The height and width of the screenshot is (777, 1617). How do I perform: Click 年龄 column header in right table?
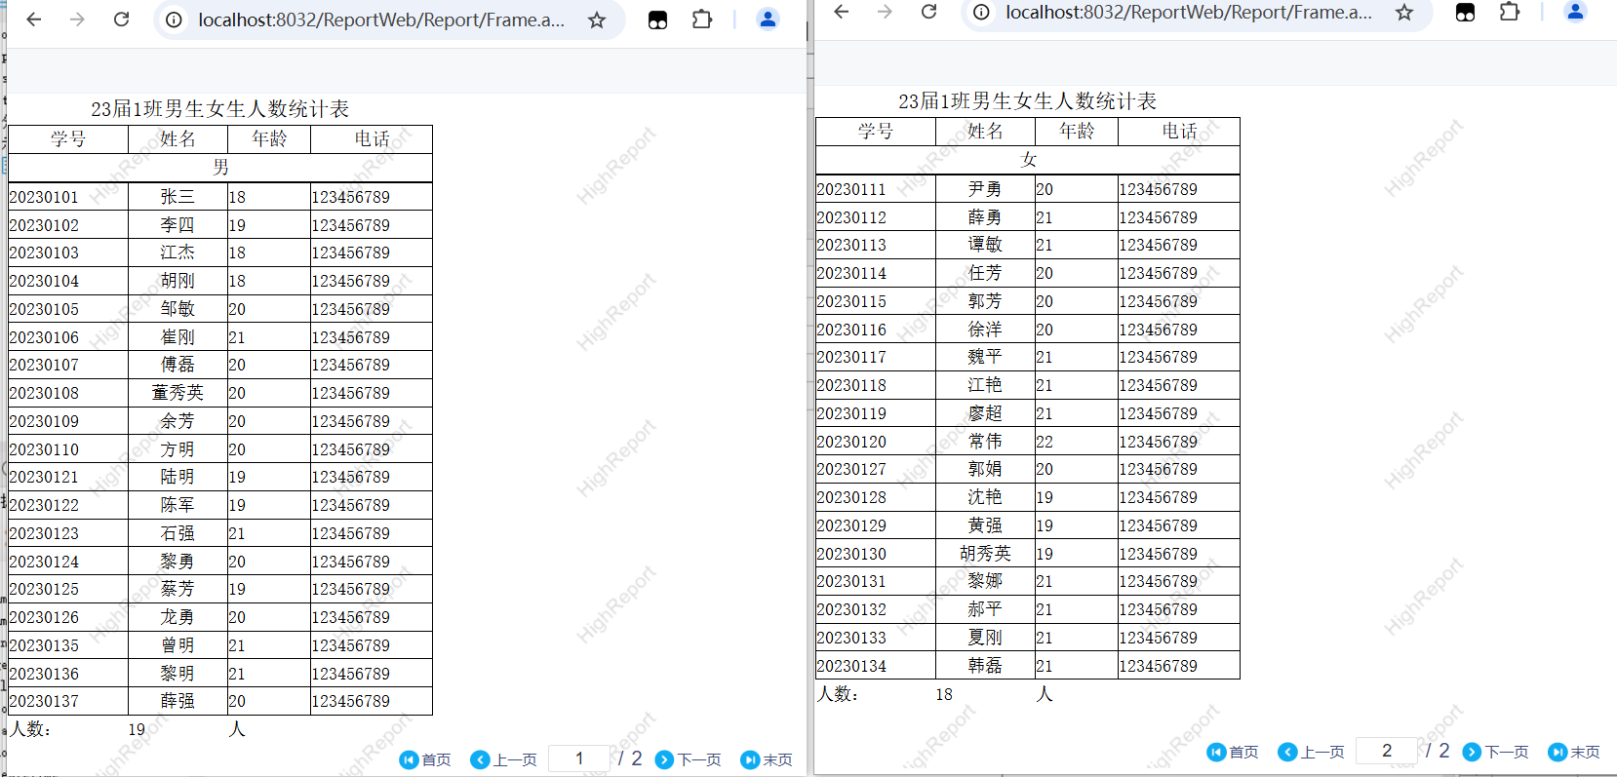1077,132
